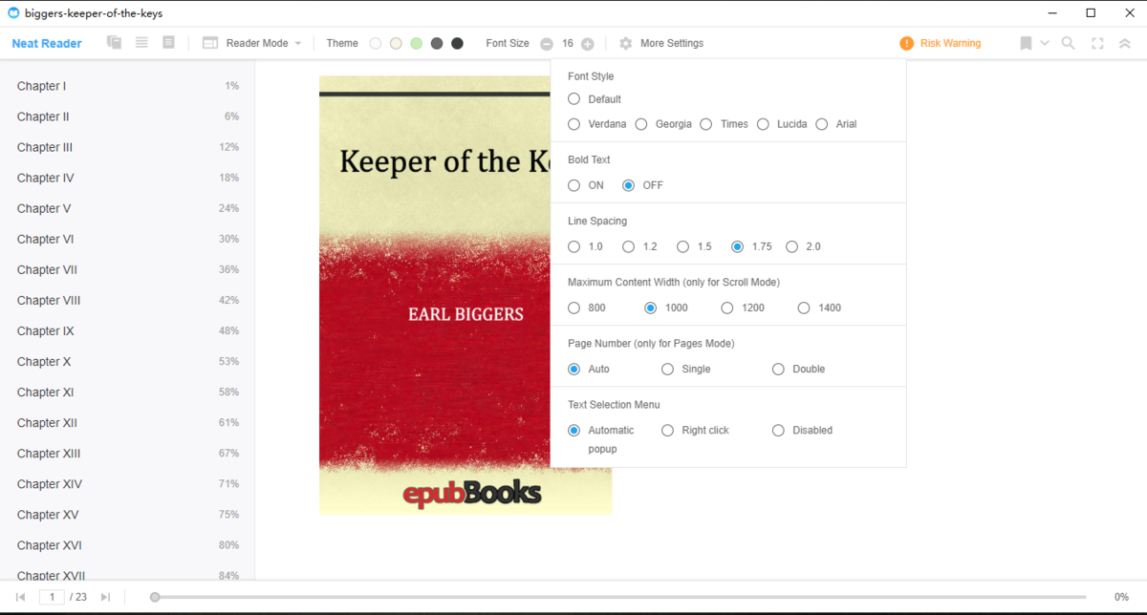The height and width of the screenshot is (615, 1147).
Task: Click the copy/duplicate pages icon
Action: (113, 43)
